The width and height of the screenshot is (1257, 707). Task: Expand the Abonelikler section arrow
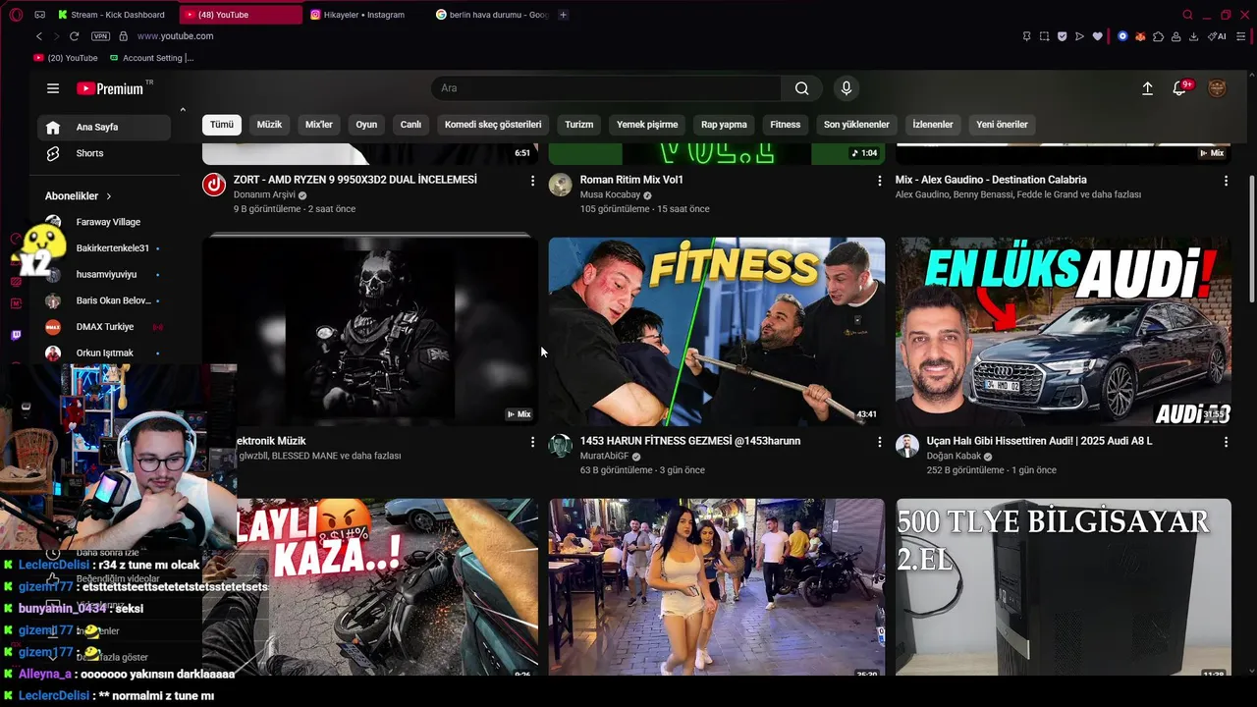[109, 196]
